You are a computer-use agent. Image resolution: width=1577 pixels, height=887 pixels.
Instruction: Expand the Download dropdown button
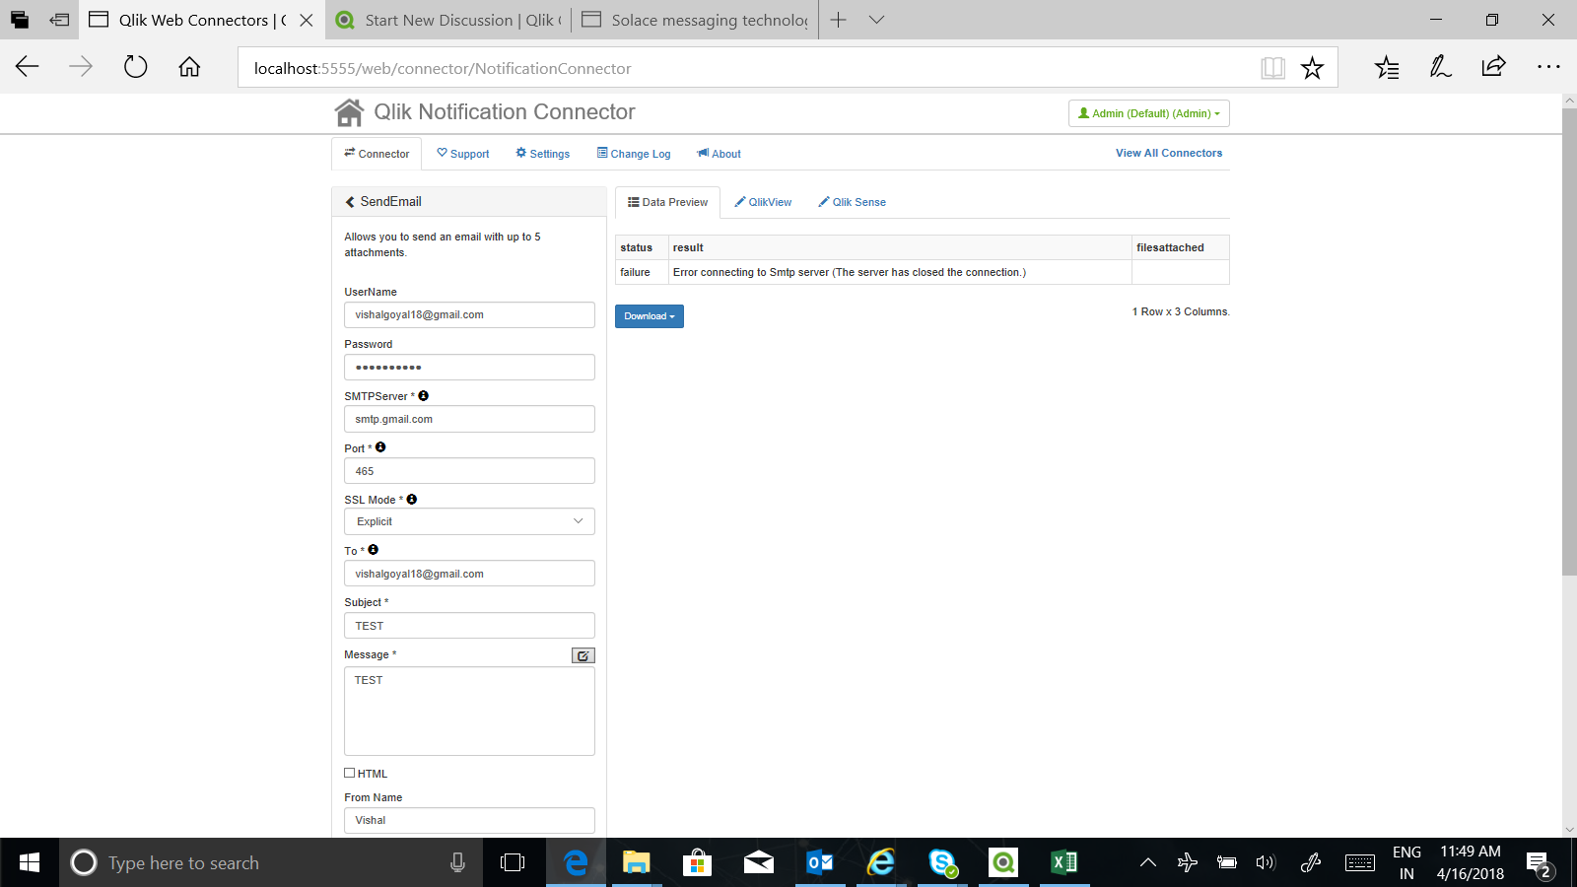[650, 316]
